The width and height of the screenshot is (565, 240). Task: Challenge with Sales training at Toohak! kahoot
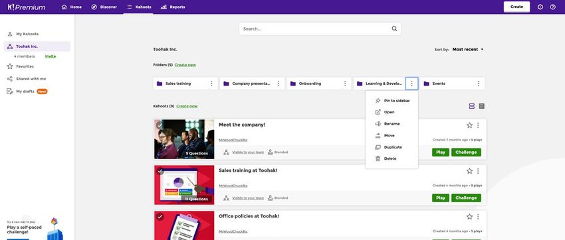coord(466,198)
